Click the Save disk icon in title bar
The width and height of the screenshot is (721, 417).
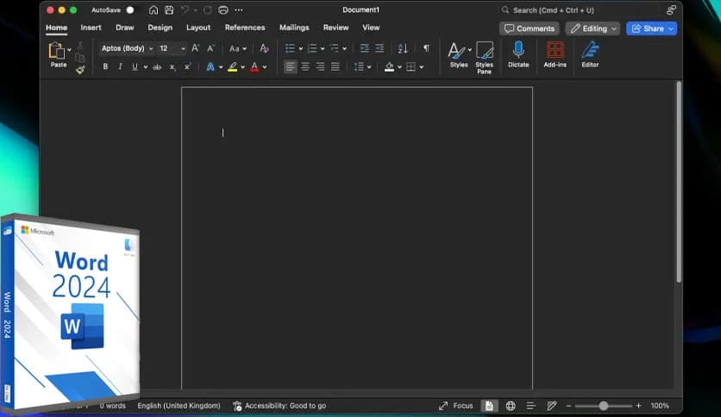[169, 10]
